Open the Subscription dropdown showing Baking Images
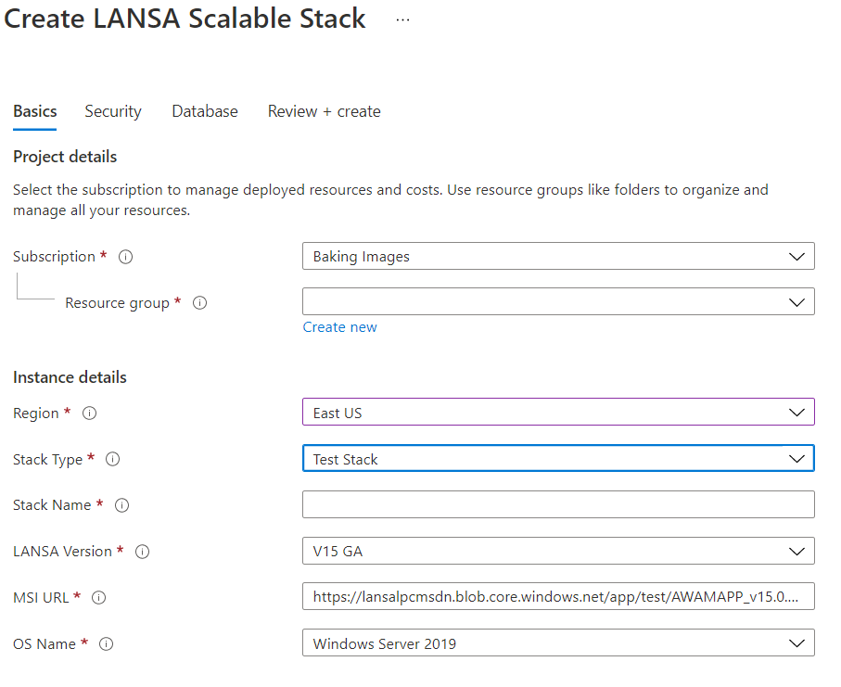Image resolution: width=841 pixels, height=687 pixels. click(558, 257)
